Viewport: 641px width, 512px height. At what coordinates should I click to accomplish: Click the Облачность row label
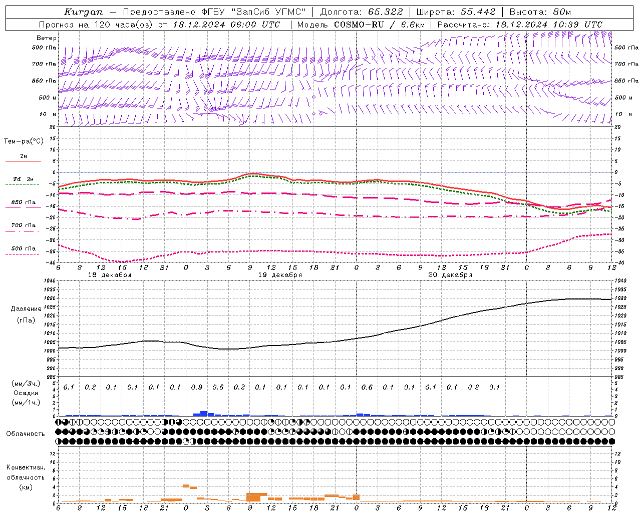point(26,433)
